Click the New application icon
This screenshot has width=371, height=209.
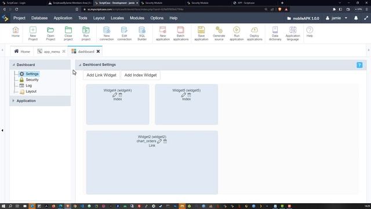click(x=163, y=34)
